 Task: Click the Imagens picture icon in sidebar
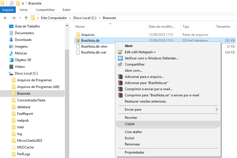click(11, 47)
